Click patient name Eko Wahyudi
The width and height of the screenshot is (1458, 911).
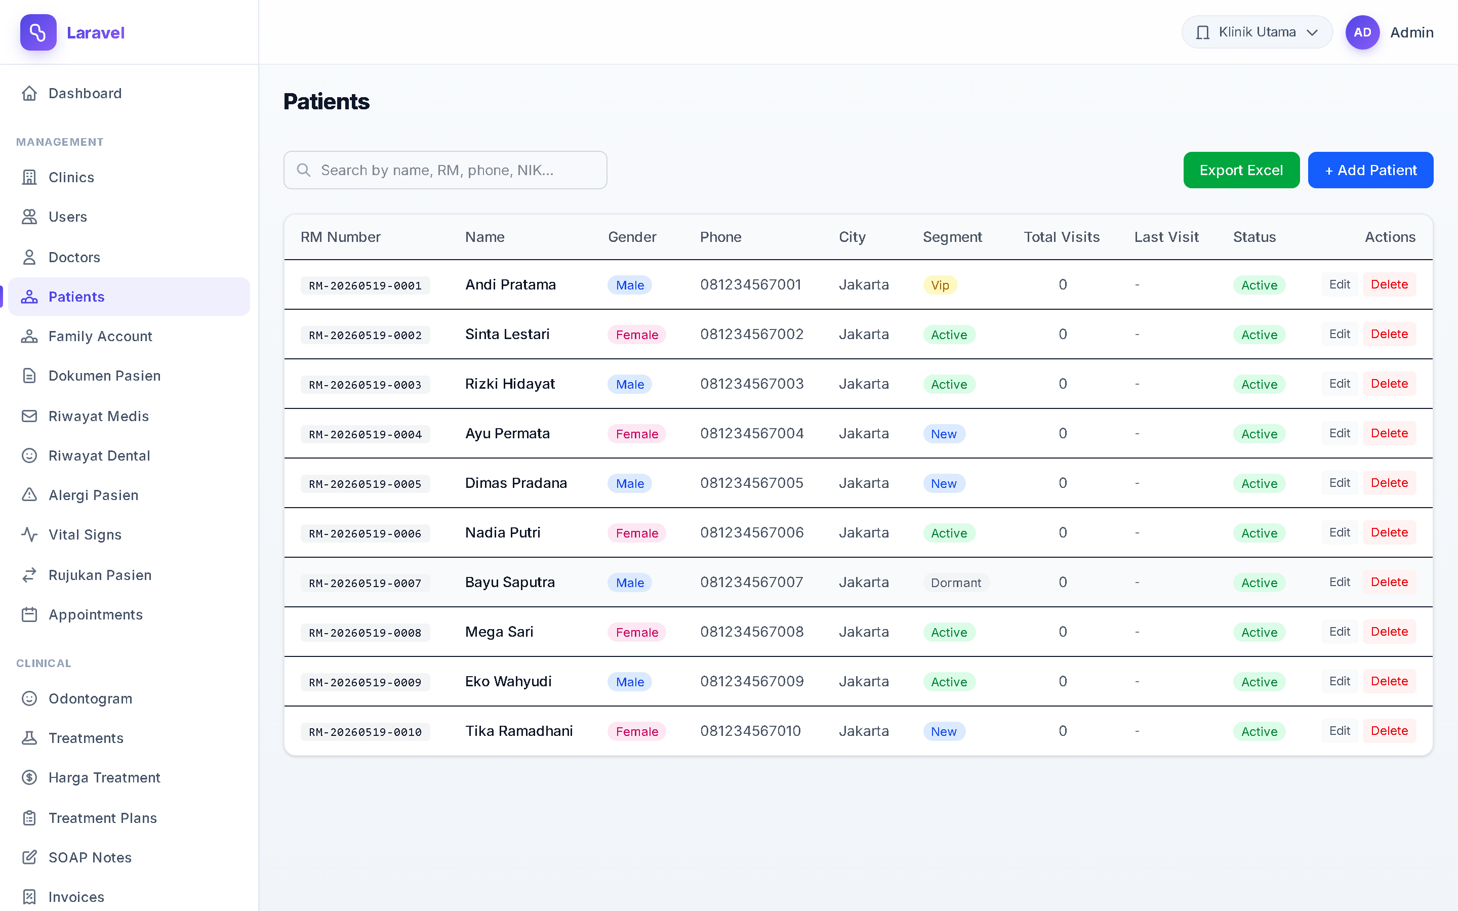click(508, 681)
